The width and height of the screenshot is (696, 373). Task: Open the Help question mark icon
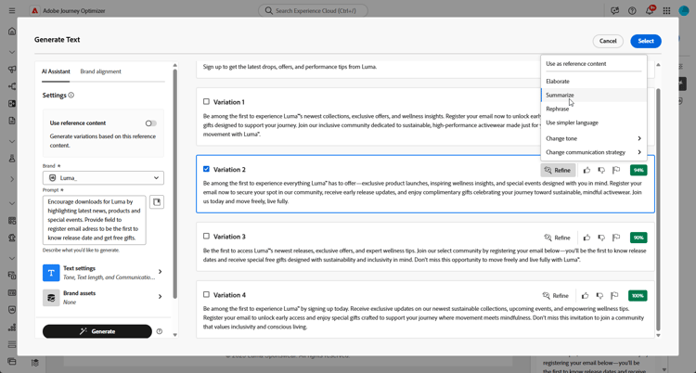[x=632, y=10]
